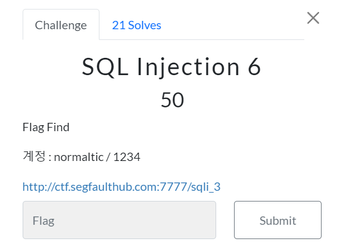
Task: Switch to the 21 Solves tab
Action: [136, 25]
